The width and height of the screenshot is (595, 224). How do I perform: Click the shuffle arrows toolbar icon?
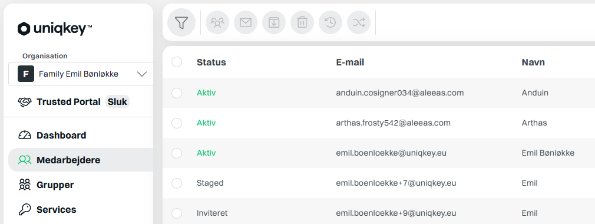pyautogui.click(x=359, y=23)
